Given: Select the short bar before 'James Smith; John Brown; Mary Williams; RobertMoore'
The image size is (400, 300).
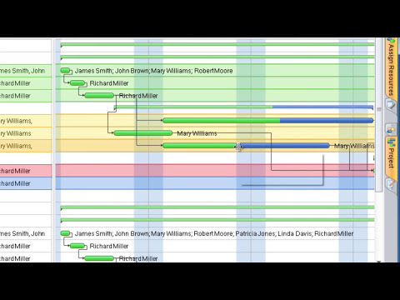Looking at the screenshot, I should (65, 71).
